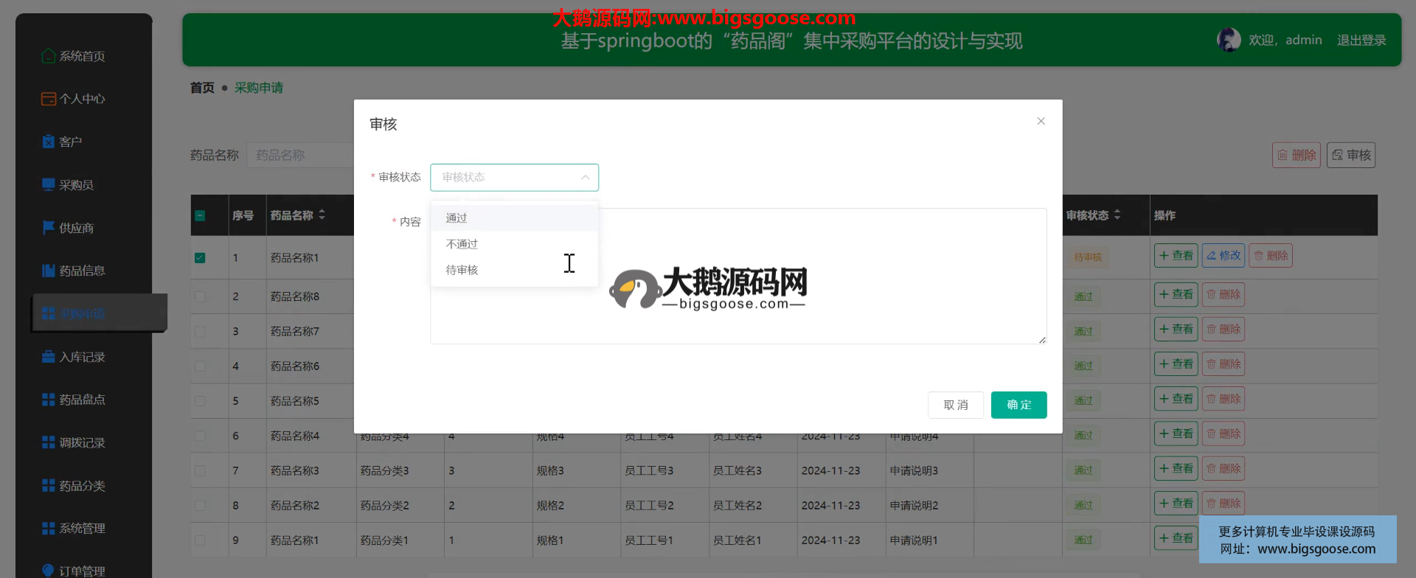
Task: Click the 个人中心 icon in sidebar
Action: point(49,99)
